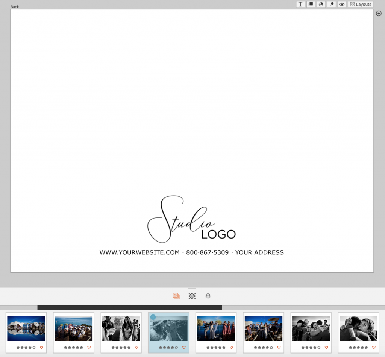Select the WWW.YOURWEBSITE.COM text line

191,252
